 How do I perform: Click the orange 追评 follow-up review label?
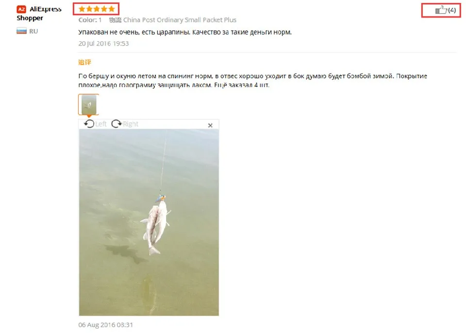click(84, 62)
